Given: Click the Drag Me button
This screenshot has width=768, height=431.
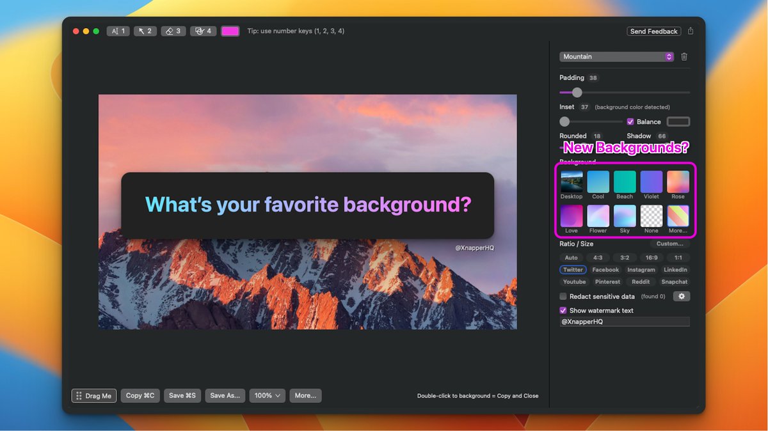Looking at the screenshot, I should (x=94, y=396).
